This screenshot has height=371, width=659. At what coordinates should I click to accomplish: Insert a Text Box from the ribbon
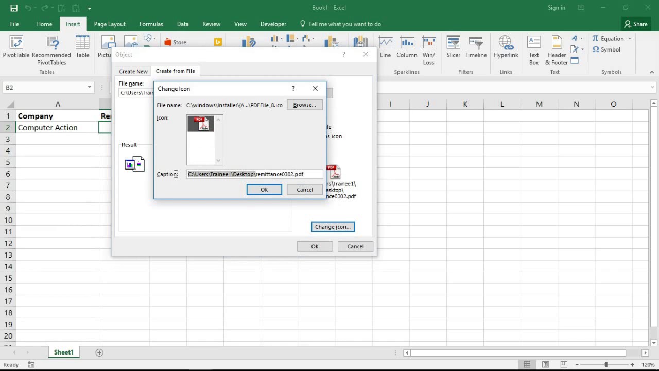[534, 50]
